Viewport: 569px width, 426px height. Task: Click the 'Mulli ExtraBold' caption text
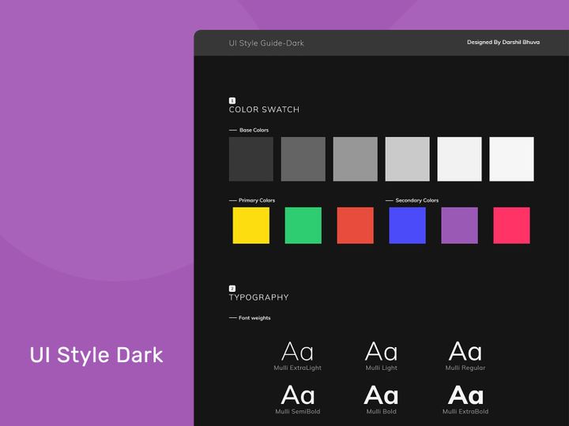[465, 412]
